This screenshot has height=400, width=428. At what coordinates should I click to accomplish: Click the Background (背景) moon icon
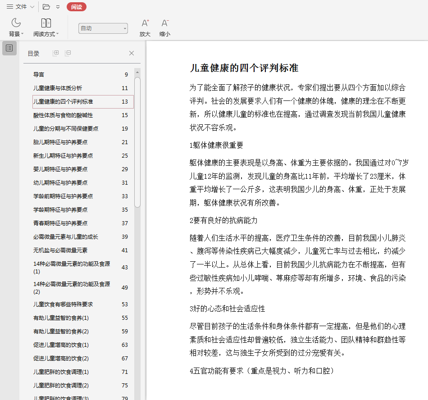pyautogui.click(x=16, y=23)
